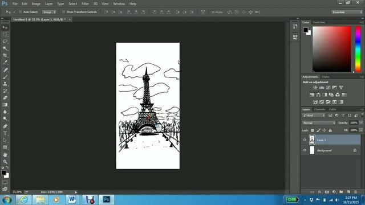The height and width of the screenshot is (205, 365).
Task: Add a layer mask
Action: [327, 192]
